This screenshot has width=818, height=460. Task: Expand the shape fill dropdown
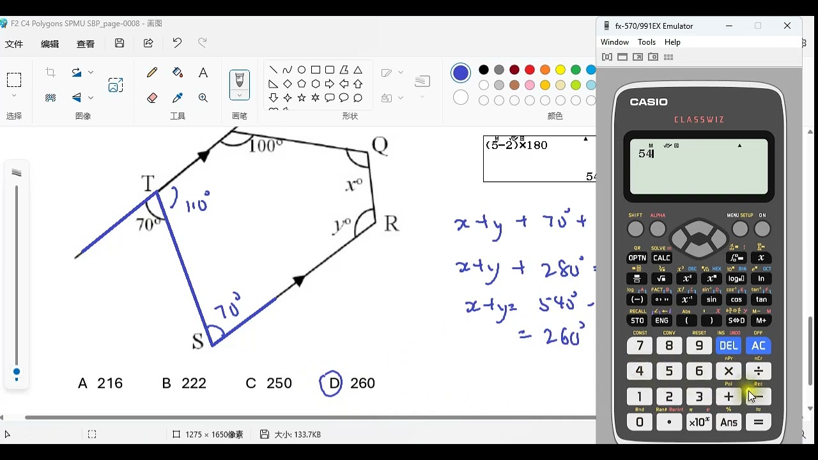(x=401, y=98)
